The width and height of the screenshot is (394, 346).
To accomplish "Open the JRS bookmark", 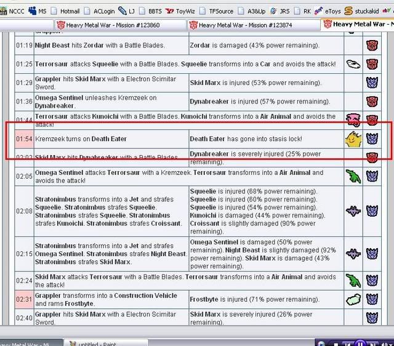I will 280,11.
